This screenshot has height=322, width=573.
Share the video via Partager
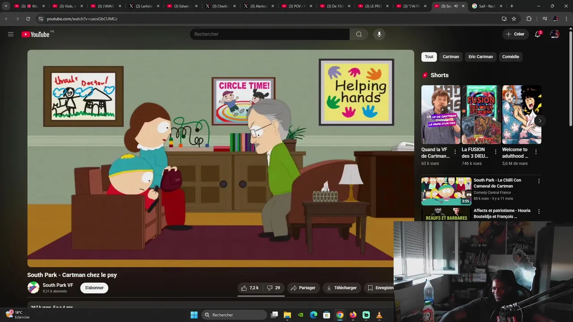[303, 288]
